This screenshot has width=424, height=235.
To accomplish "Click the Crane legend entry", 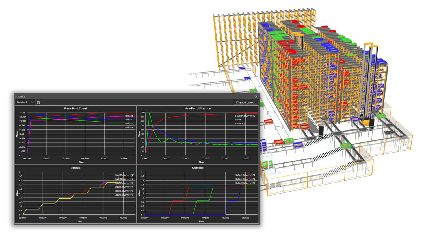I will (x=236, y=120).
